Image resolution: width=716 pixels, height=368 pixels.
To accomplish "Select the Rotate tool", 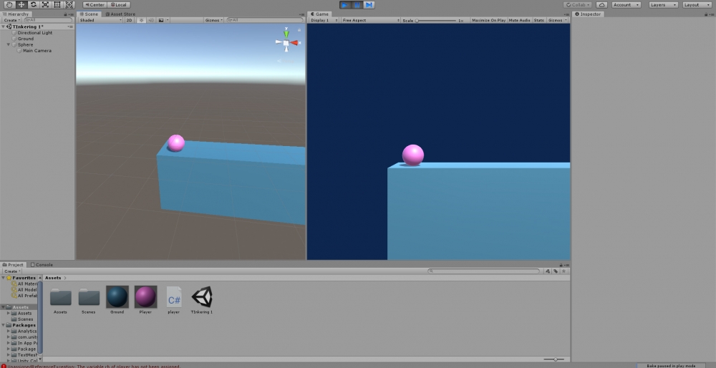I will pos(33,4).
